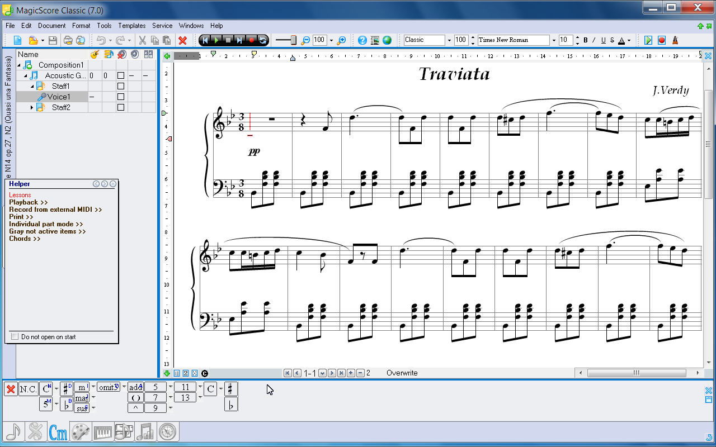Screen dimensions: 716x447
Task: Click the red square record icon at far right
Action: pos(662,40)
